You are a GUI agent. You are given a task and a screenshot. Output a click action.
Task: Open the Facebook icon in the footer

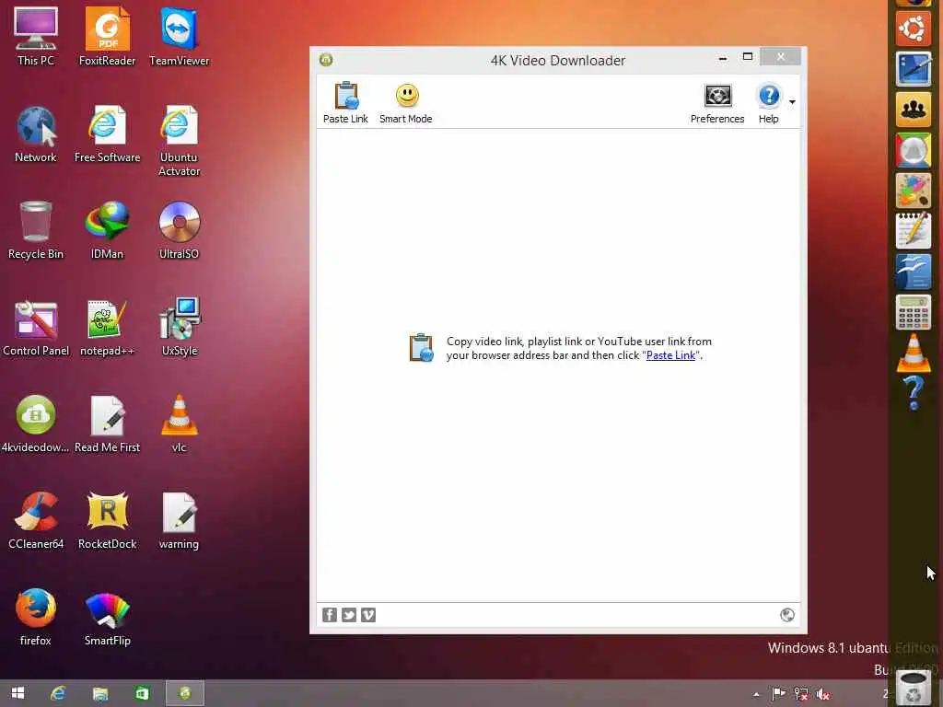click(x=330, y=614)
